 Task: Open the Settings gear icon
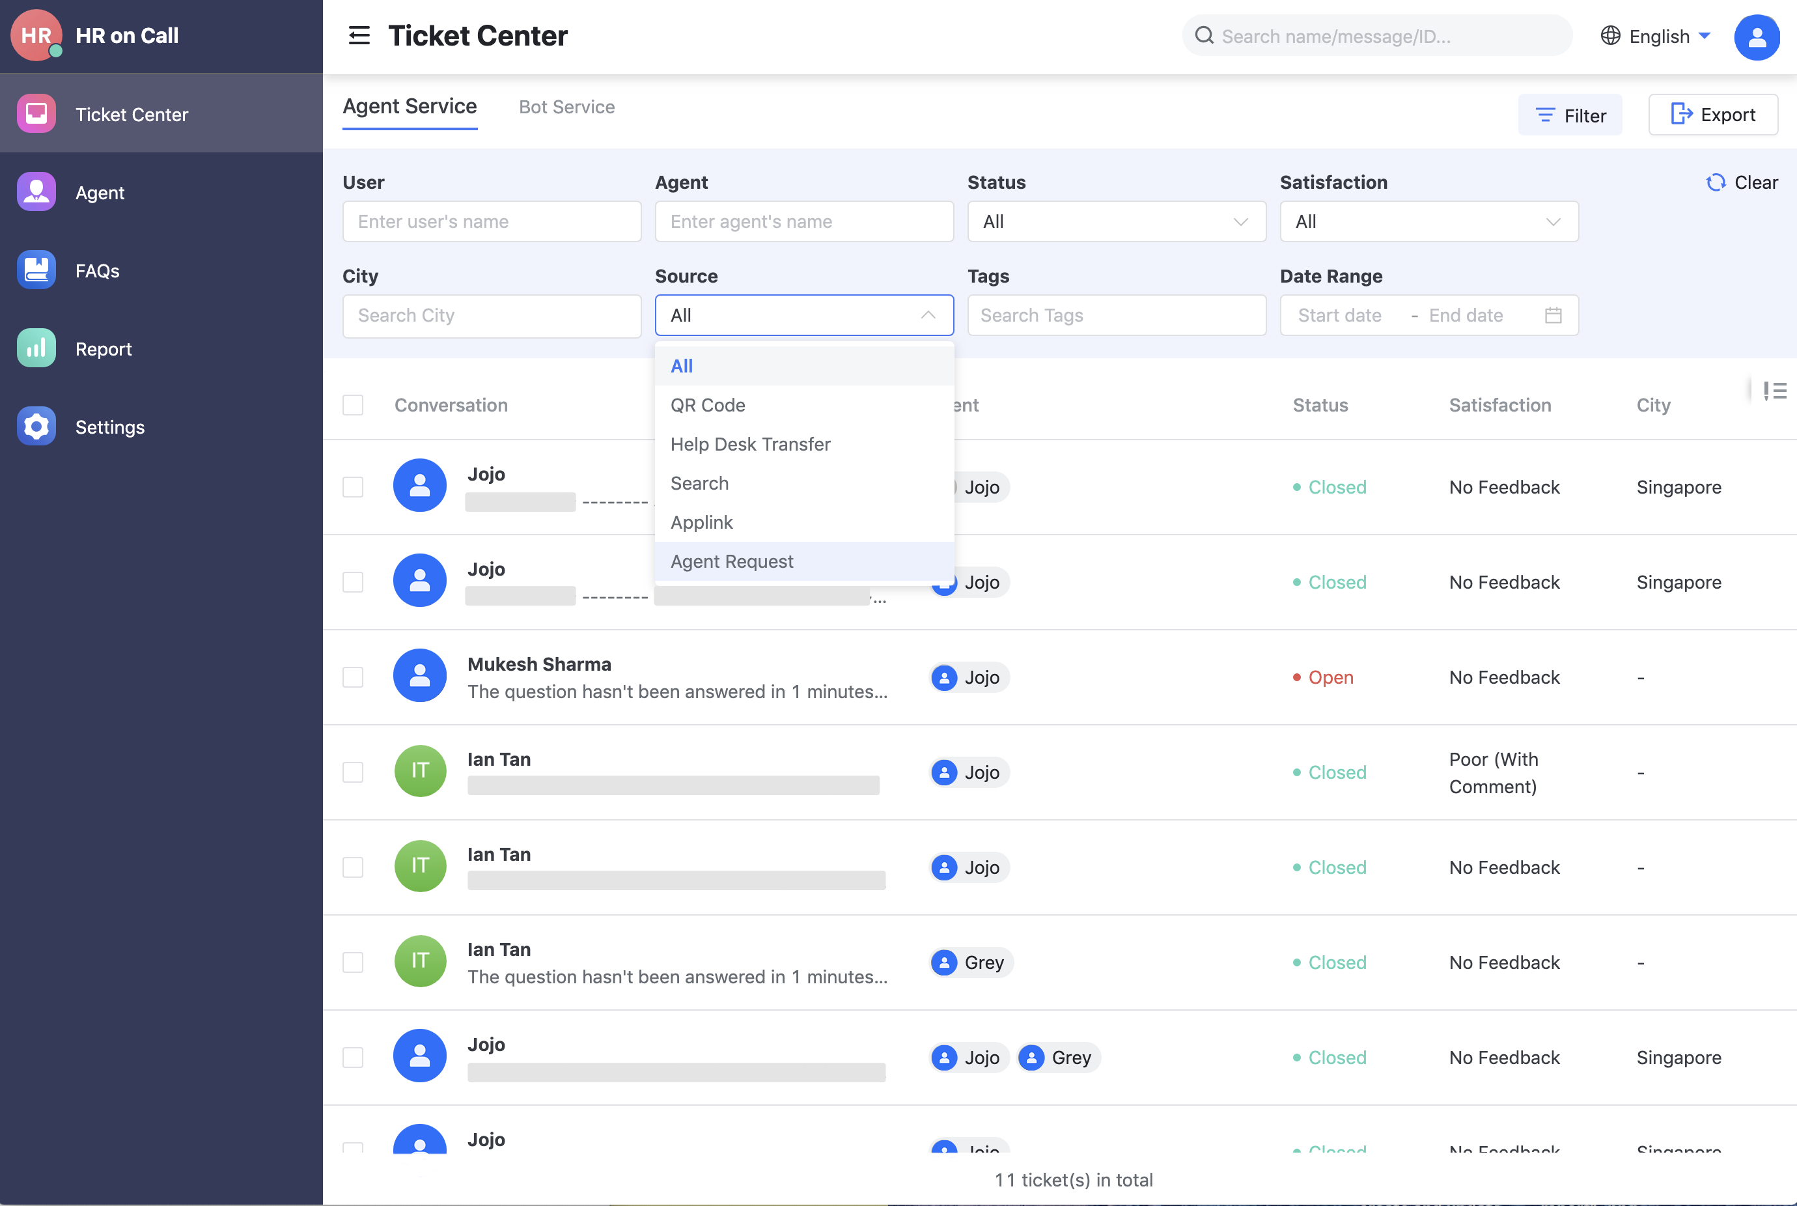(x=36, y=427)
